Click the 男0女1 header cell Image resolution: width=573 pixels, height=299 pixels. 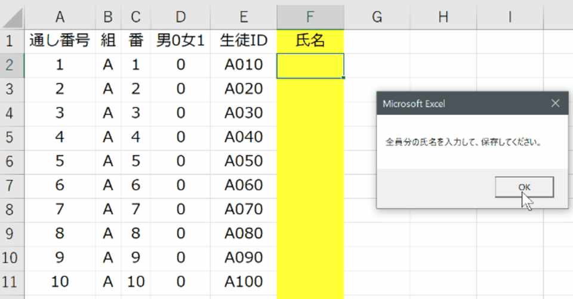point(180,41)
